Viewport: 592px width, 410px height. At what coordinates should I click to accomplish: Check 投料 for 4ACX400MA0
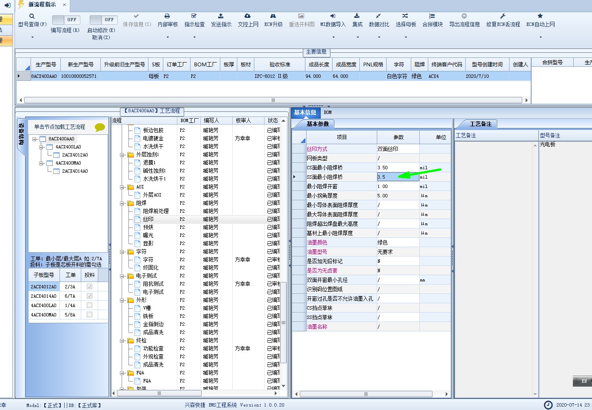(89, 315)
